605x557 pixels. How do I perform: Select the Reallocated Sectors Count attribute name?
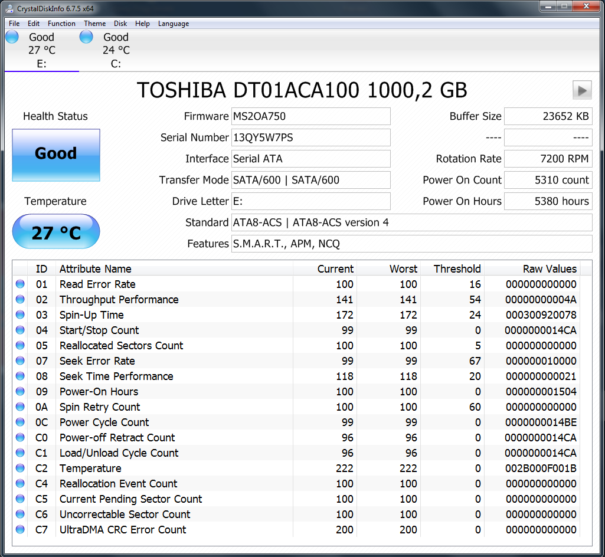tap(121, 346)
